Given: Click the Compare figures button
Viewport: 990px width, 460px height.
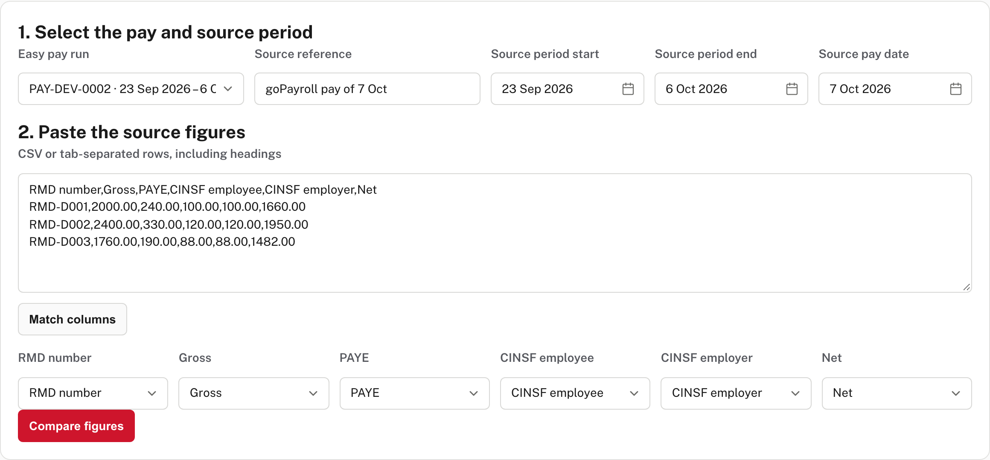Looking at the screenshot, I should 76,426.
